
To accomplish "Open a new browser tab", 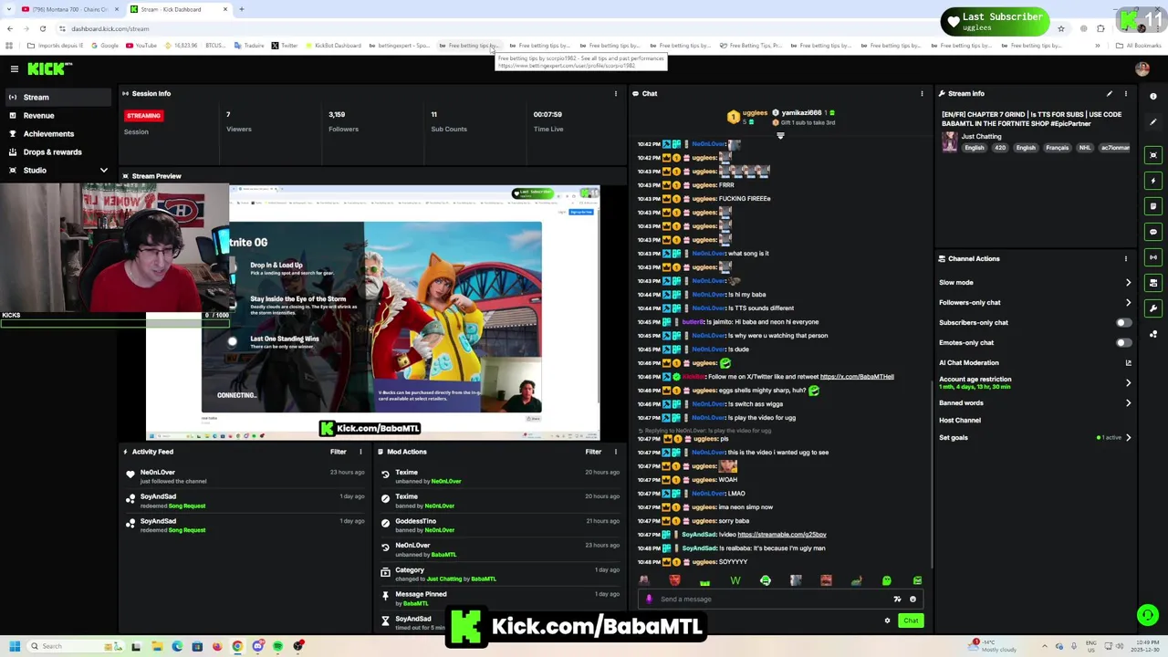I will 241,9.
